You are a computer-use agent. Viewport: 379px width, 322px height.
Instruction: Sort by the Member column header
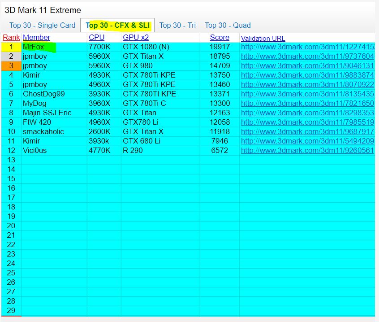36,38
